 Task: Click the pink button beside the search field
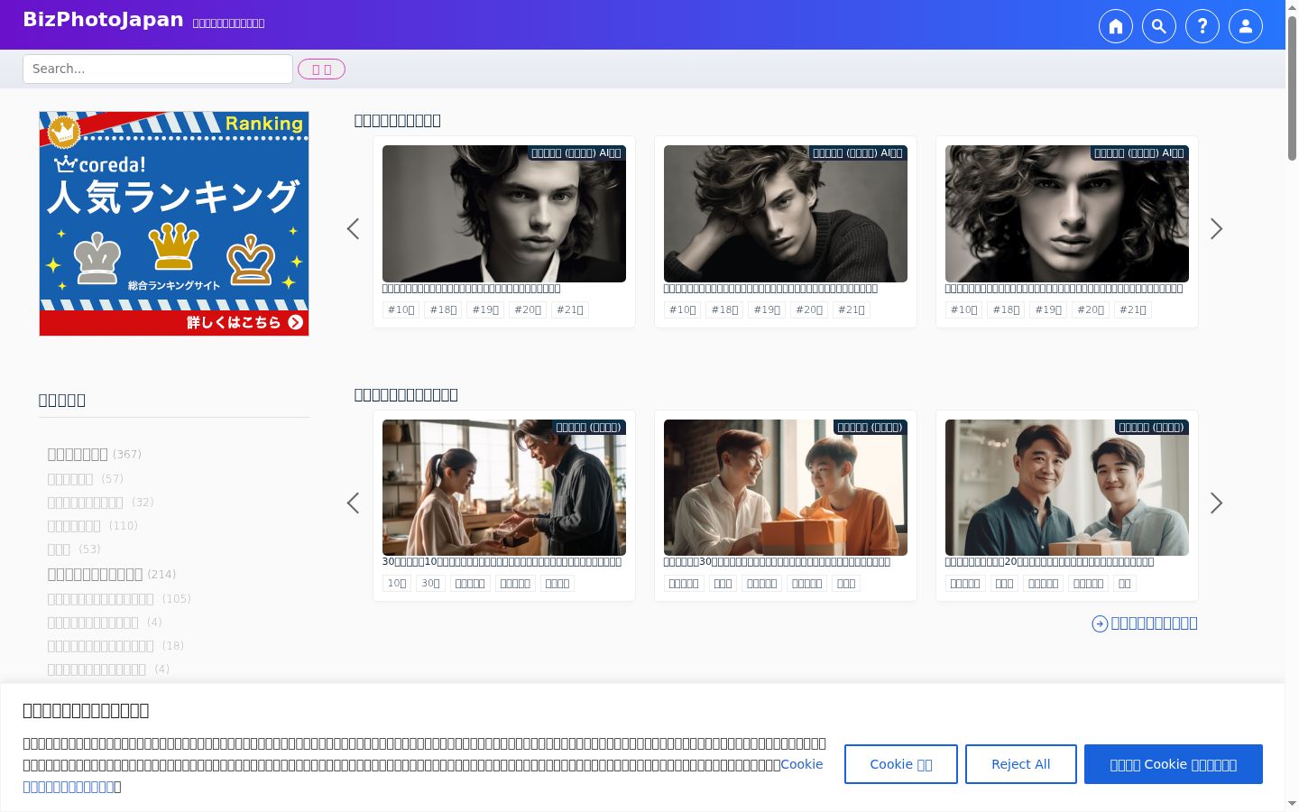coord(321,69)
